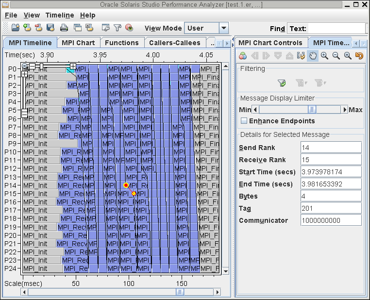The image size is (370, 300).
Task: Click the stacked-windows icon in the main toolbar
Action: 77,28
